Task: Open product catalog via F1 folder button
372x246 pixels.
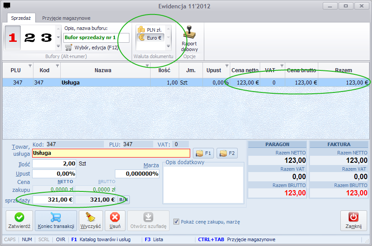Action: (203, 153)
